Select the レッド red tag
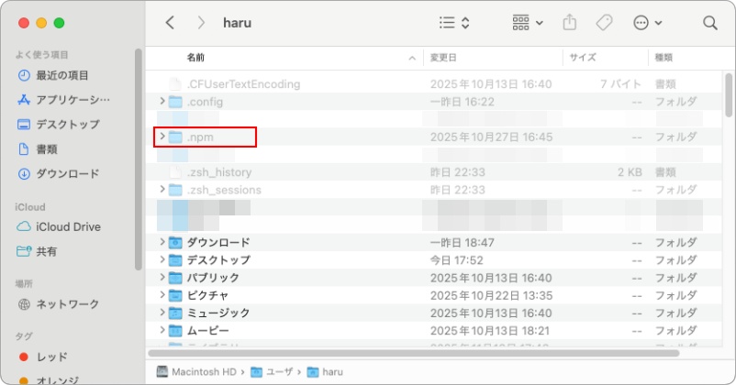Image resolution: width=736 pixels, height=385 pixels. pyautogui.click(x=51, y=357)
